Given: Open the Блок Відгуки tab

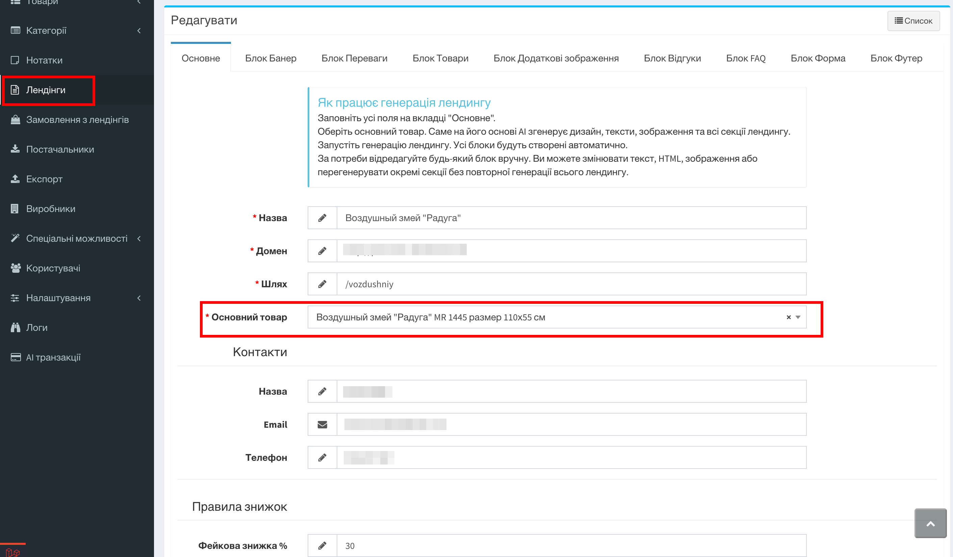Looking at the screenshot, I should (x=672, y=58).
